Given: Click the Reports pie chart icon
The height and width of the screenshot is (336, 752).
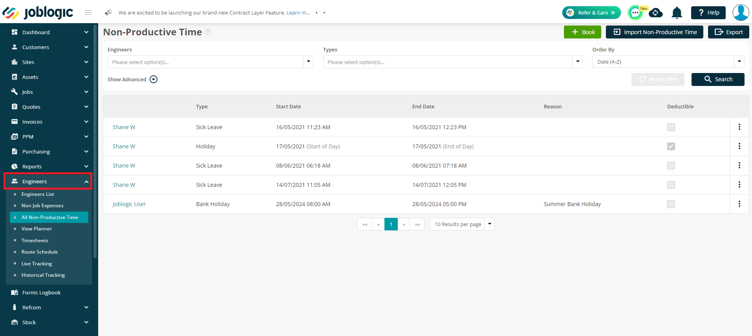Looking at the screenshot, I should (15, 166).
